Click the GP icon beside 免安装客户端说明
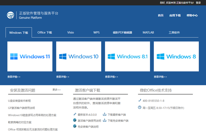Image resolution: width=206 pixels, height=135 pixels. click(x=75, y=126)
